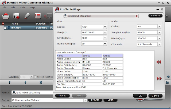Click source Video FrameRate 25 cell
The width and height of the screenshot is (171, 109).
point(92,81)
